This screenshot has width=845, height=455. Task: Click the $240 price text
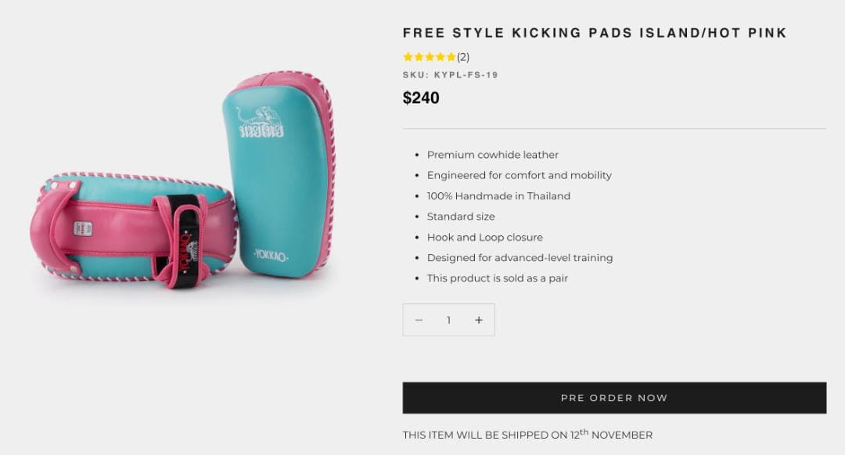click(421, 98)
